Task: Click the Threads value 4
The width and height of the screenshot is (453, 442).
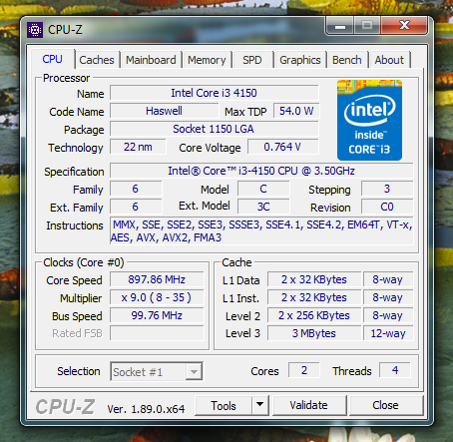Action: (x=395, y=370)
